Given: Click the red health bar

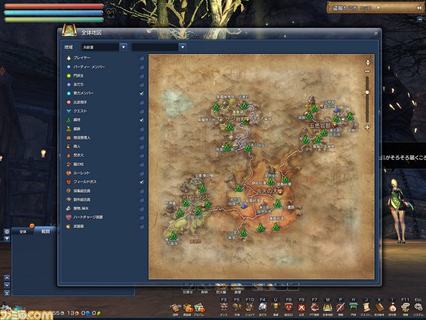Looking at the screenshot, I should pyautogui.click(x=54, y=6).
